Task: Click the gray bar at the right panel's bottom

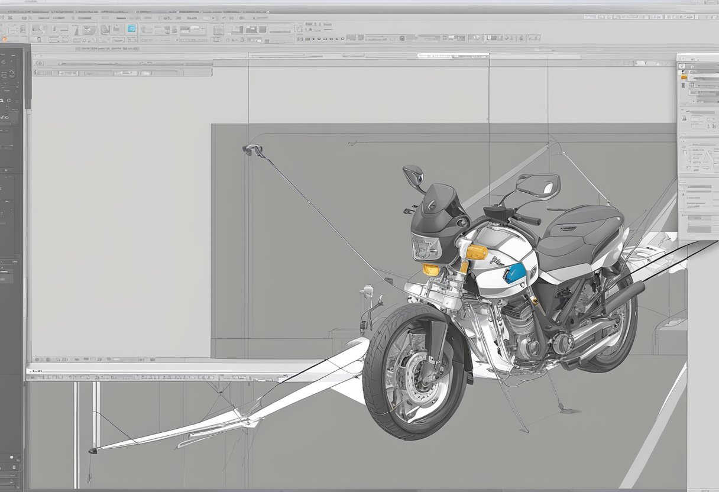Action: pos(699,228)
